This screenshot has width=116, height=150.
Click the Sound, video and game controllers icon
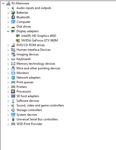[13, 105]
